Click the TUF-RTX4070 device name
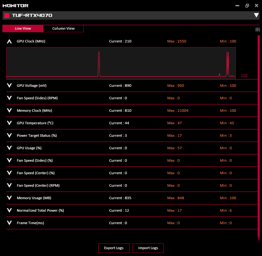262x256 pixels. click(32, 15)
